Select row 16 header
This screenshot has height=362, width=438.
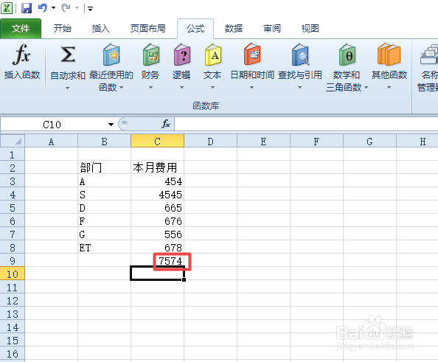[x=13, y=353]
